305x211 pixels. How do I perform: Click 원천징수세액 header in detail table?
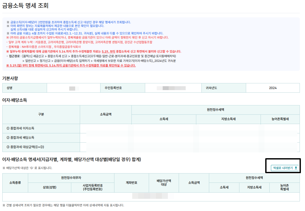point(254,178)
